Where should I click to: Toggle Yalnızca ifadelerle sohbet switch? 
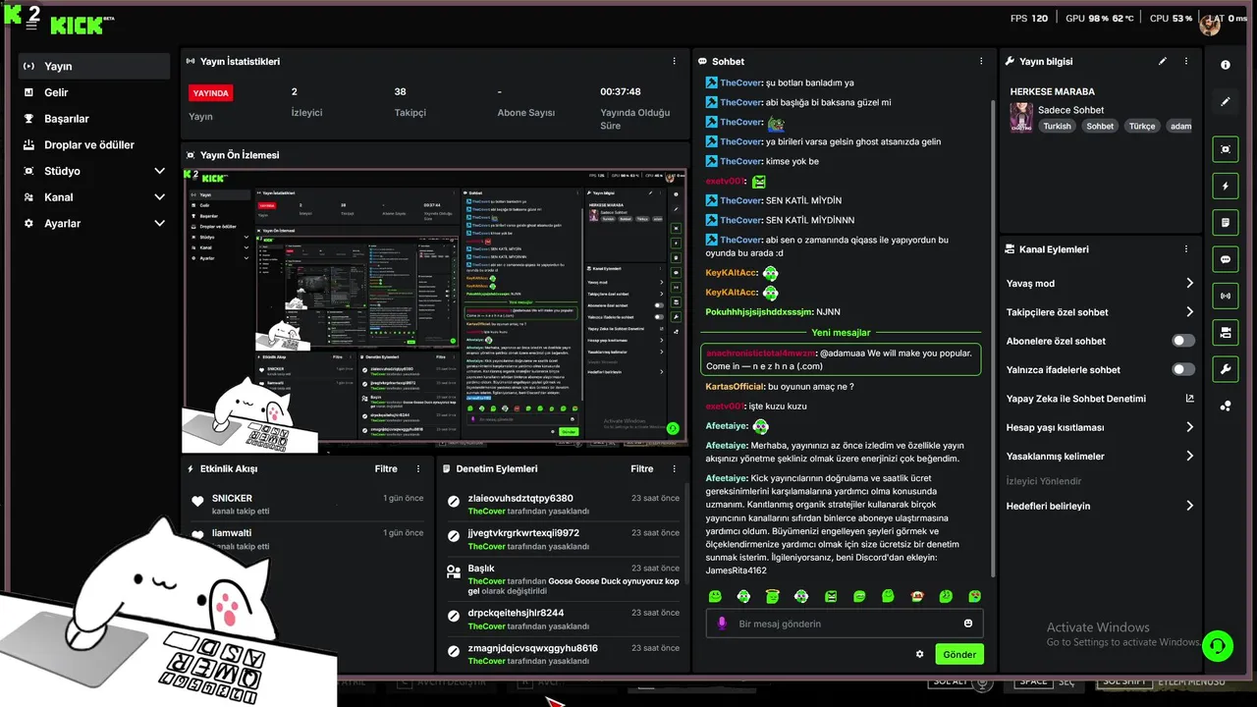pyautogui.click(x=1183, y=369)
